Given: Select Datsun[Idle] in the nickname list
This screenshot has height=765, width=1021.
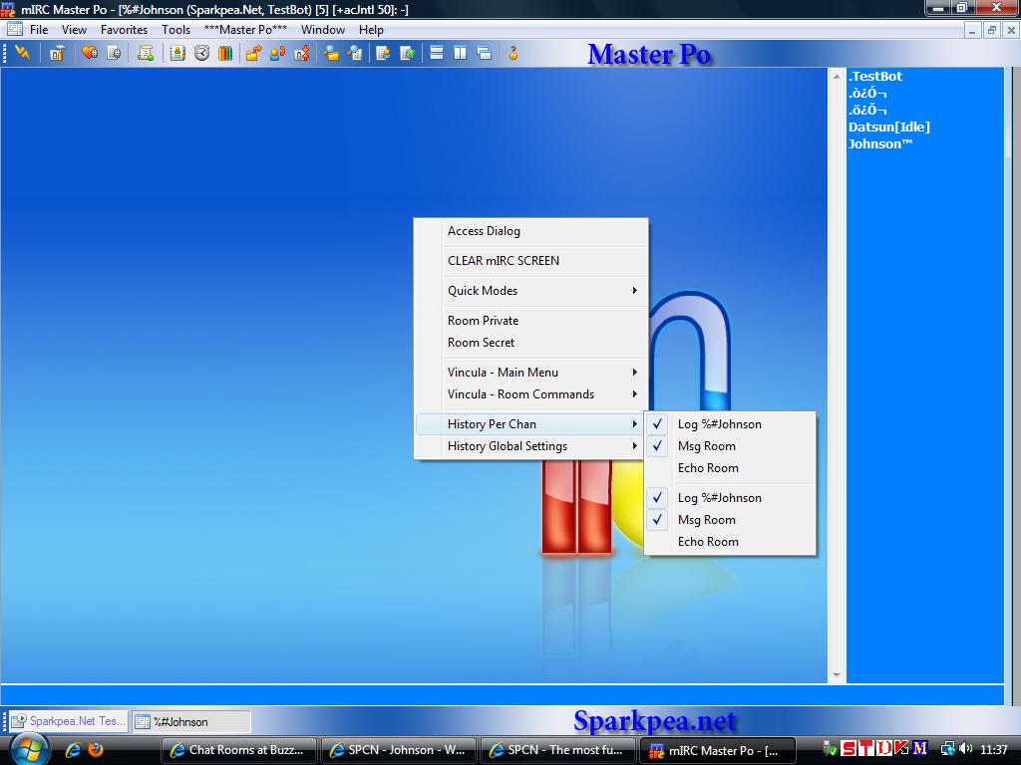Looking at the screenshot, I should click(x=888, y=127).
